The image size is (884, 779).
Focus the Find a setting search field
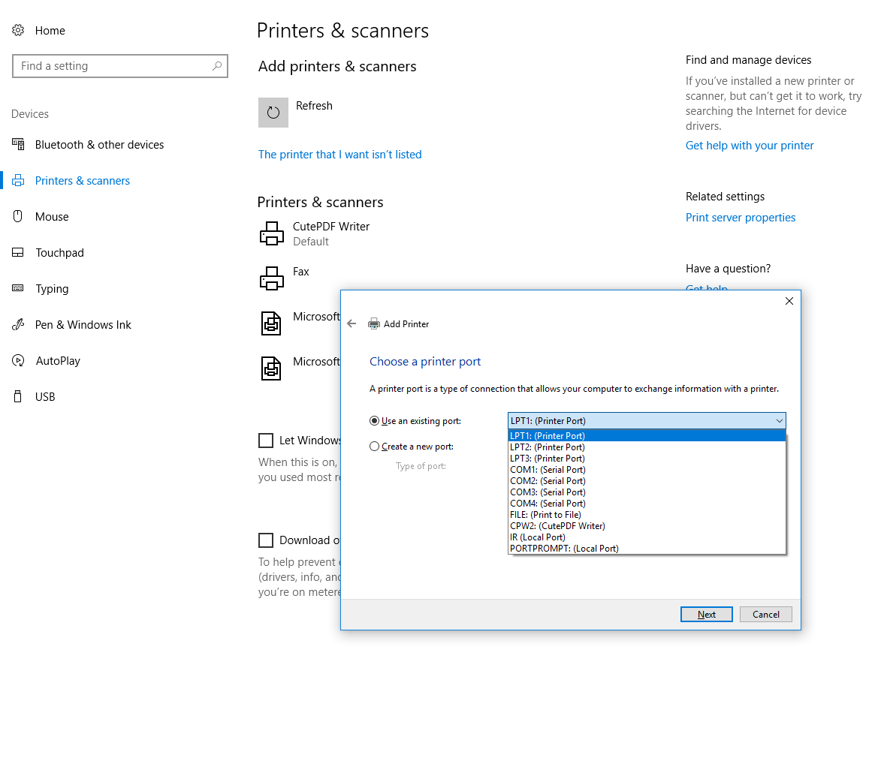pos(119,66)
